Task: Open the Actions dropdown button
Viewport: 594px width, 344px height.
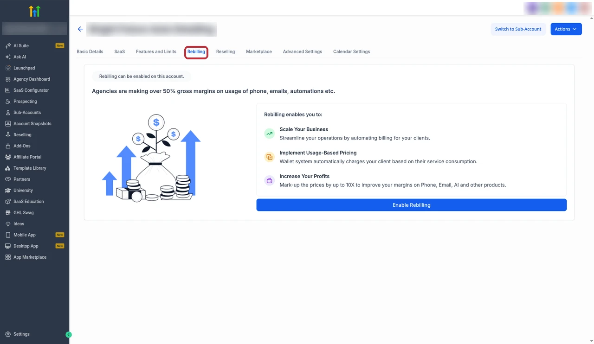Action: point(566,29)
